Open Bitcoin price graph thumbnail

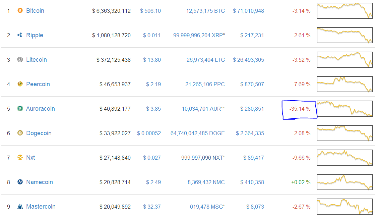point(345,11)
